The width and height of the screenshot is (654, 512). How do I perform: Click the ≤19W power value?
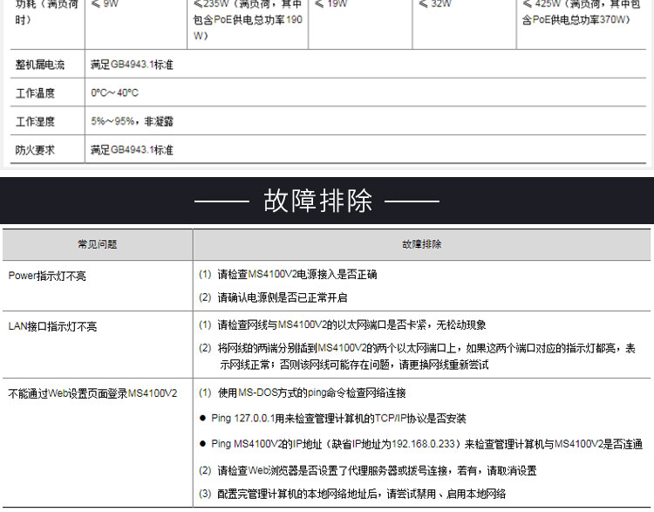coord(330,3)
